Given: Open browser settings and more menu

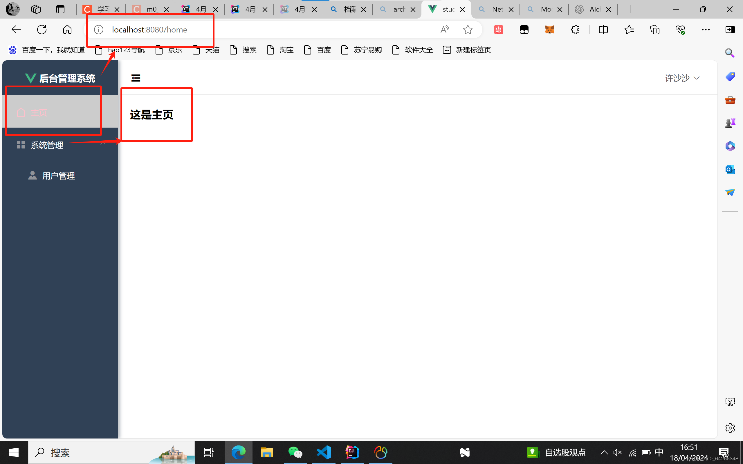Looking at the screenshot, I should [706, 30].
